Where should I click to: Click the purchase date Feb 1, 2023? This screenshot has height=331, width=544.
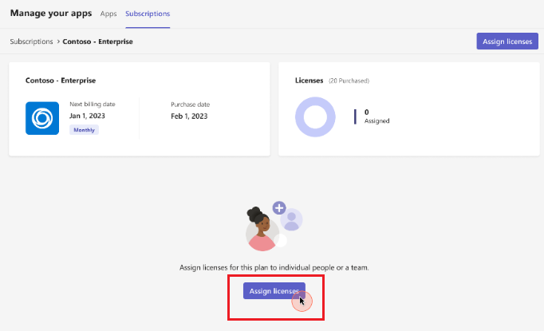tap(189, 116)
